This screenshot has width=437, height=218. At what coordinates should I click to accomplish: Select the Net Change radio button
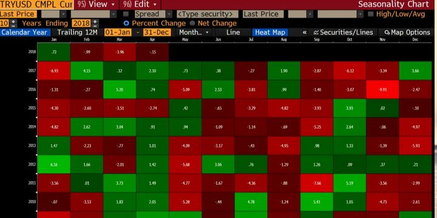pos(192,24)
